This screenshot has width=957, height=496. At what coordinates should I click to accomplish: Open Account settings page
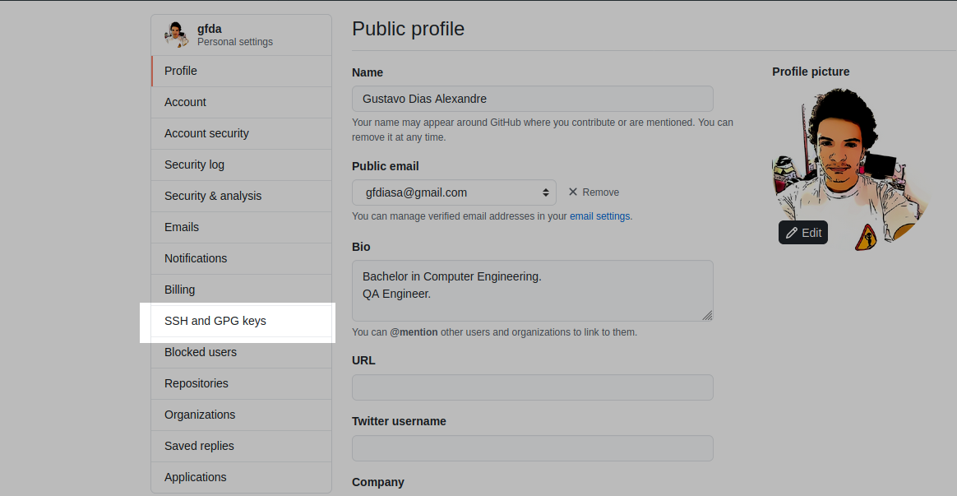coord(185,102)
